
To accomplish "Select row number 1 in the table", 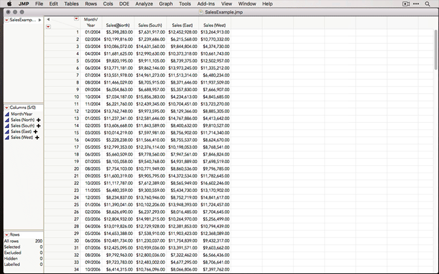I will (x=78, y=32).
